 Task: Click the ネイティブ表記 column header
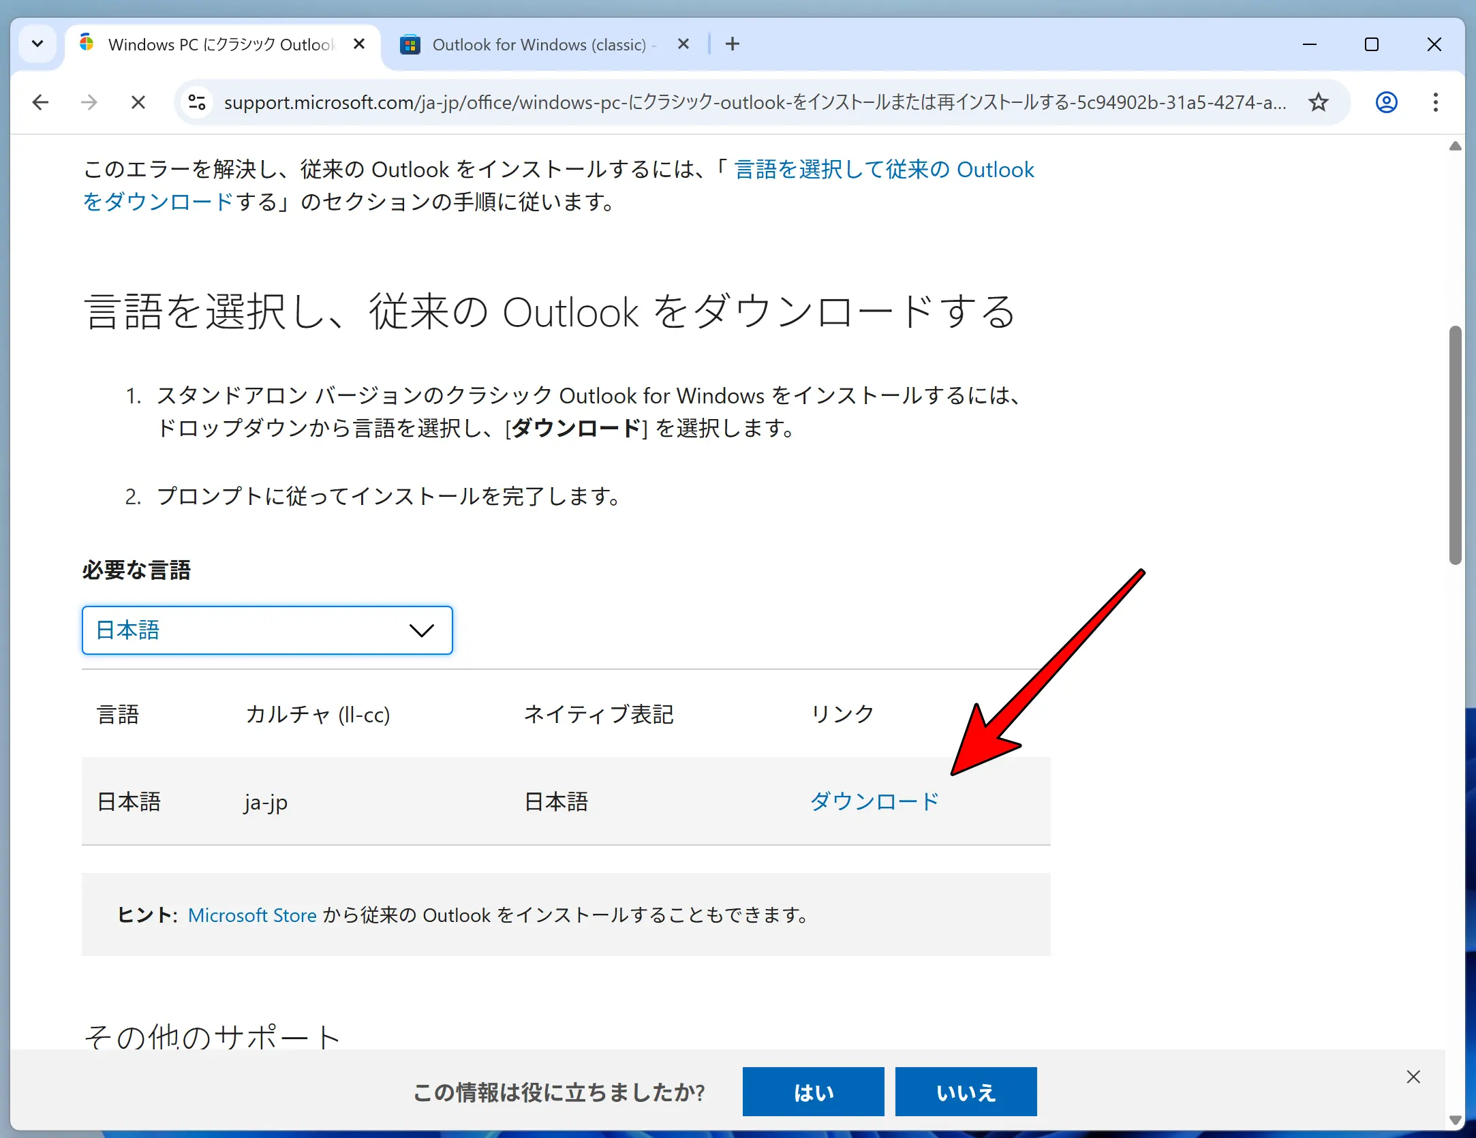click(598, 714)
